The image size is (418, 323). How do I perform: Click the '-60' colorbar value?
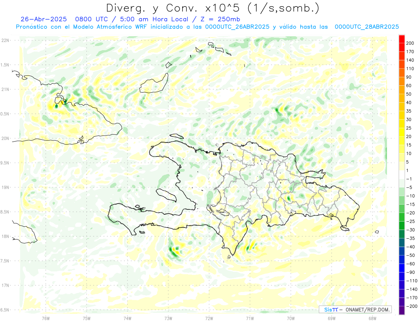pyautogui.click(x=411, y=264)
